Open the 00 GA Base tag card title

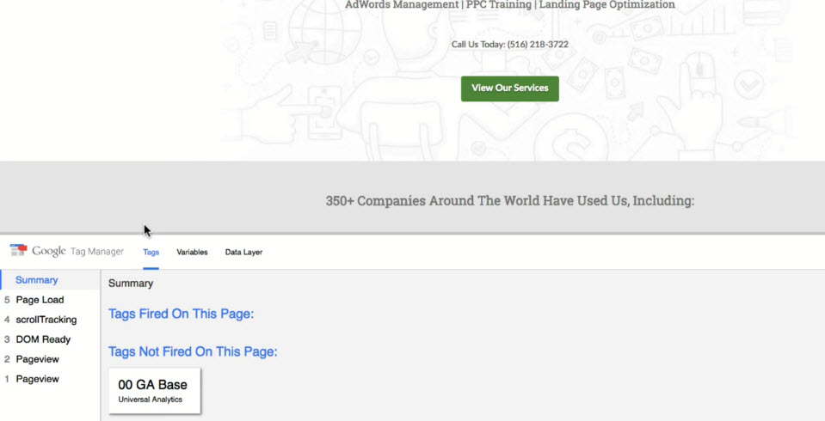(152, 385)
